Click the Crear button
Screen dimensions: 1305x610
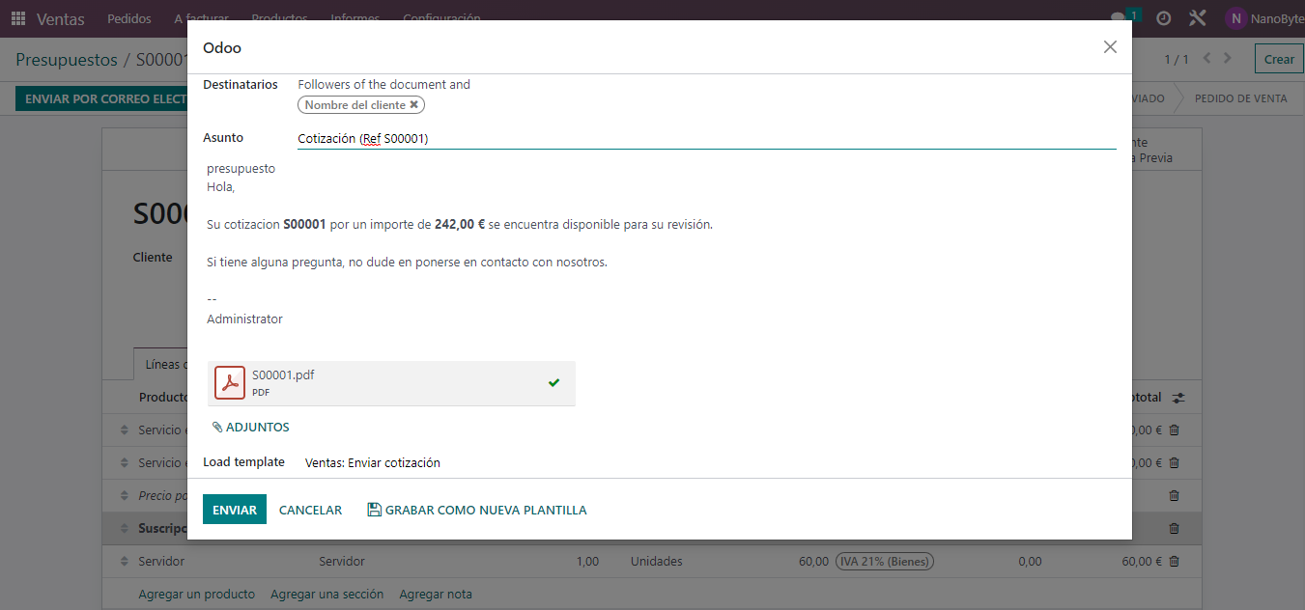pos(1279,59)
